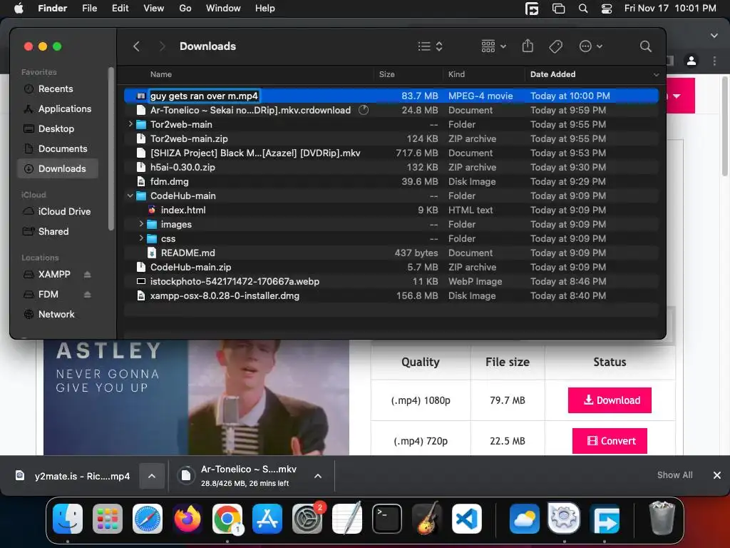The width and height of the screenshot is (730, 548).
Task: Select the SHIZA Project mkv file
Action: [x=391, y=153]
